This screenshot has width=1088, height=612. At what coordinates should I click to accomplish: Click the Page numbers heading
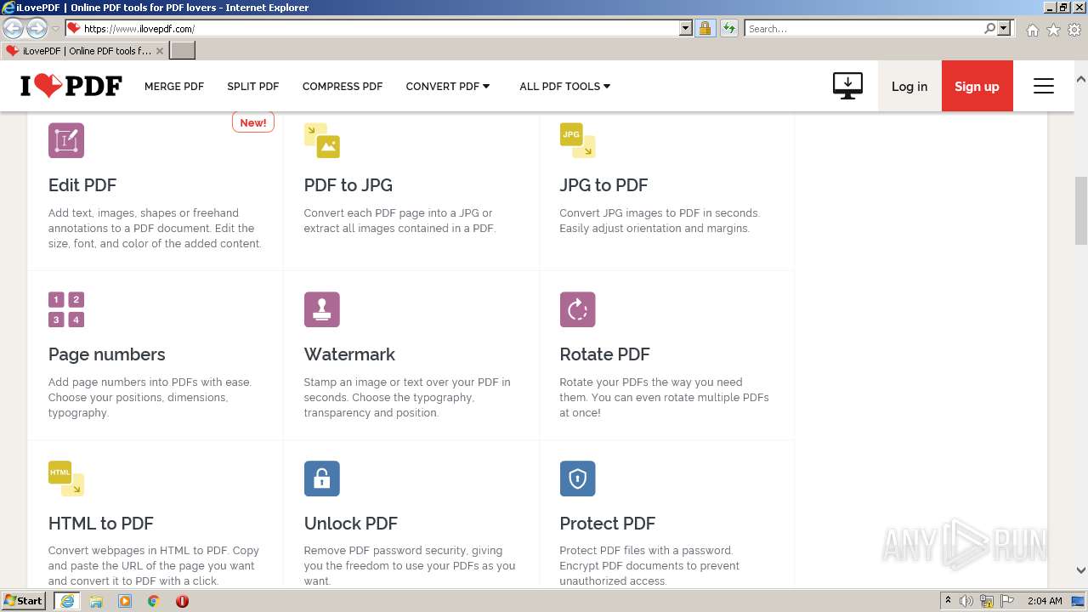click(x=107, y=354)
